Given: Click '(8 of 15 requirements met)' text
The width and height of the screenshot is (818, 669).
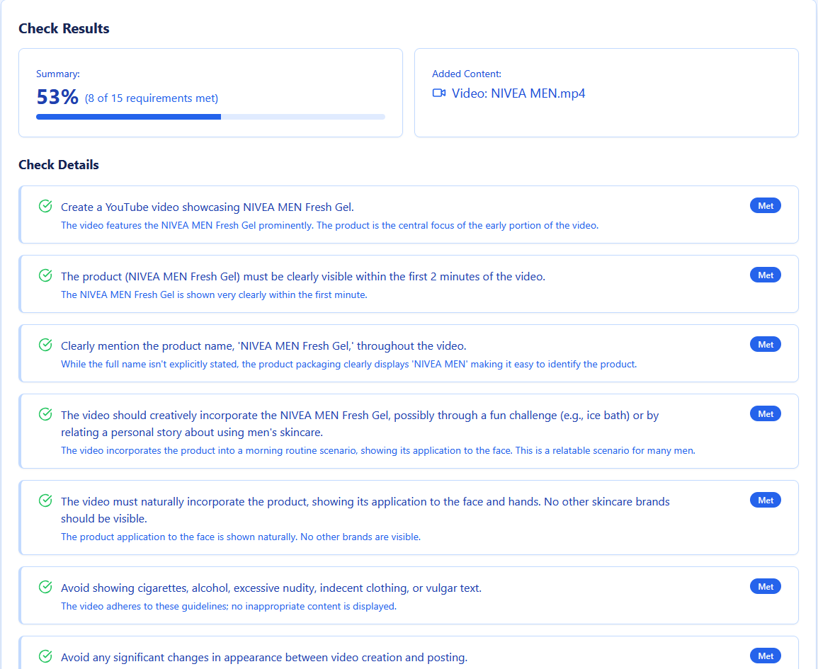Looking at the screenshot, I should (152, 98).
